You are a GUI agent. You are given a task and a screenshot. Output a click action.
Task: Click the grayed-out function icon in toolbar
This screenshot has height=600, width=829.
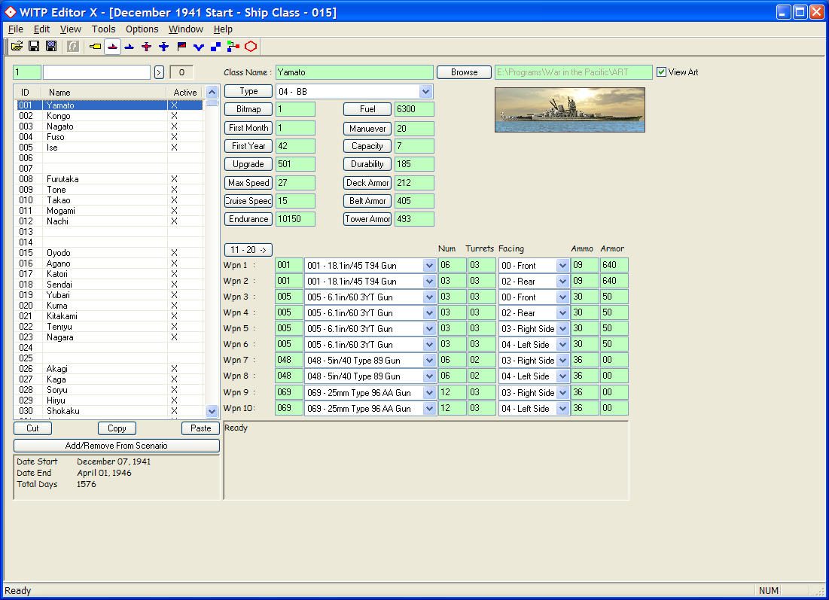pos(73,47)
